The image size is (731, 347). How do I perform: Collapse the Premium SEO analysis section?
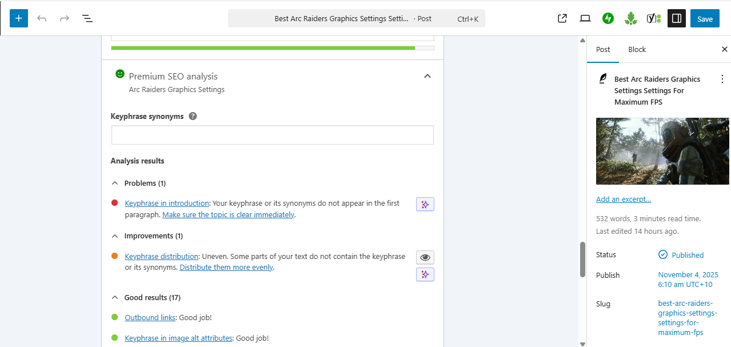(427, 77)
